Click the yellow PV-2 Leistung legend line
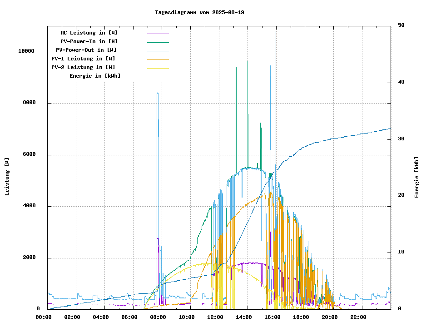This screenshot has height=327, width=436. [x=158, y=68]
